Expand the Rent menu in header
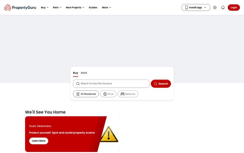This screenshot has height=153, width=244. (57, 7)
